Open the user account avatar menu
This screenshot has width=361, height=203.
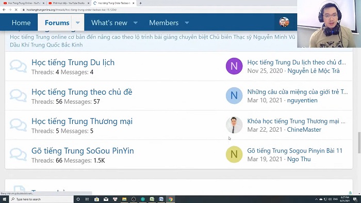[x=284, y=22]
